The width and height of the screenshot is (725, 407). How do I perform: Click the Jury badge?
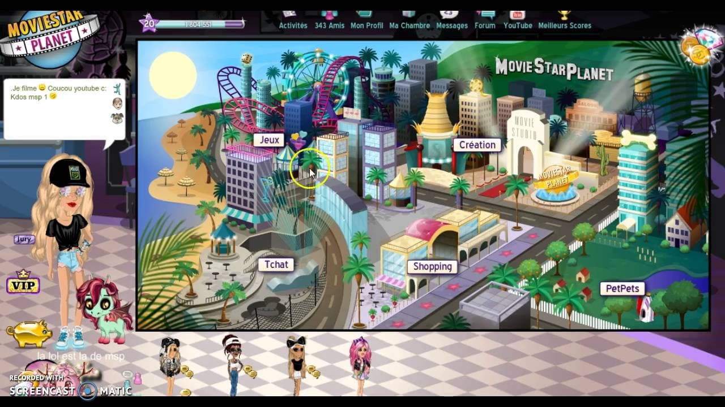pos(24,239)
